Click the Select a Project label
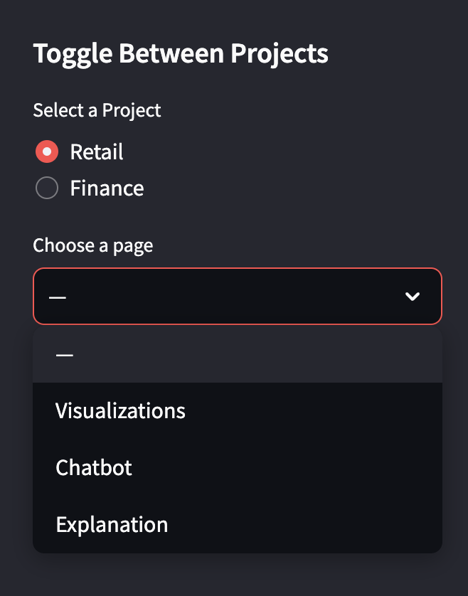The image size is (468, 596). tap(97, 110)
